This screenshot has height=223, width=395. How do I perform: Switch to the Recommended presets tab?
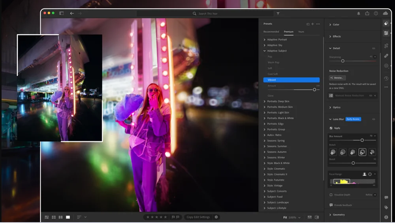click(271, 32)
